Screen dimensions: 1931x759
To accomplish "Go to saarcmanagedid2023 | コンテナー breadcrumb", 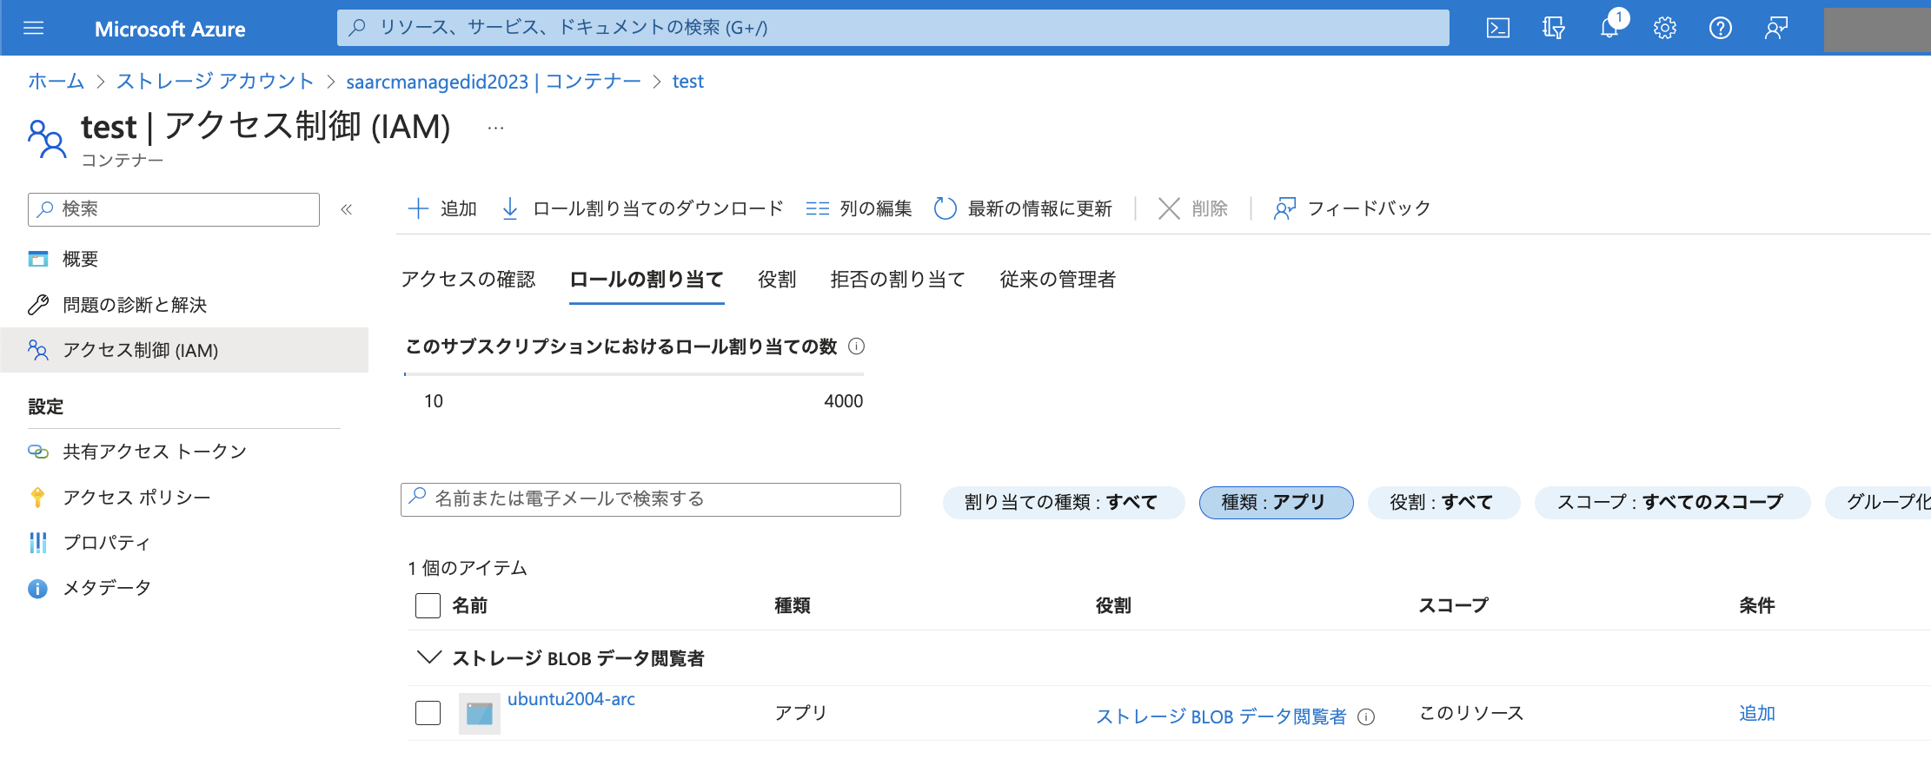I will point(494,82).
